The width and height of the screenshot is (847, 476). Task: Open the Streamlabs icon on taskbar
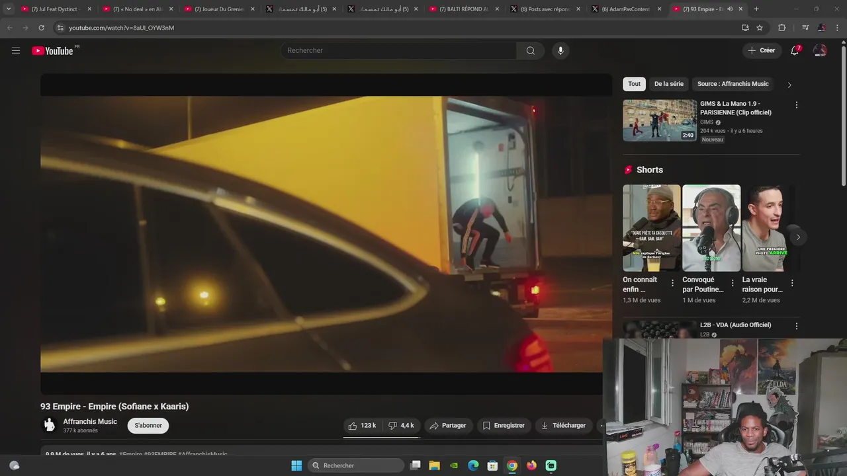click(551, 465)
